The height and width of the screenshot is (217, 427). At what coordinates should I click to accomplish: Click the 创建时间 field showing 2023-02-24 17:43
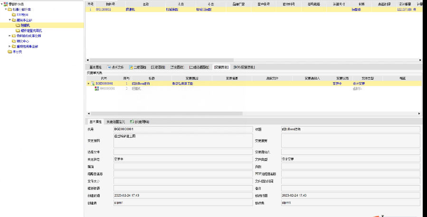(x=183, y=196)
